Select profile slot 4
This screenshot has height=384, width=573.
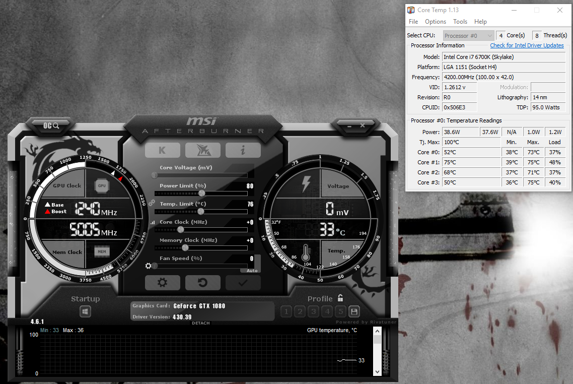pos(327,311)
